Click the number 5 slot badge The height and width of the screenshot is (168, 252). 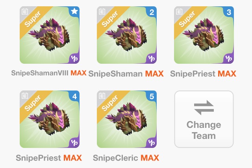point(152,96)
